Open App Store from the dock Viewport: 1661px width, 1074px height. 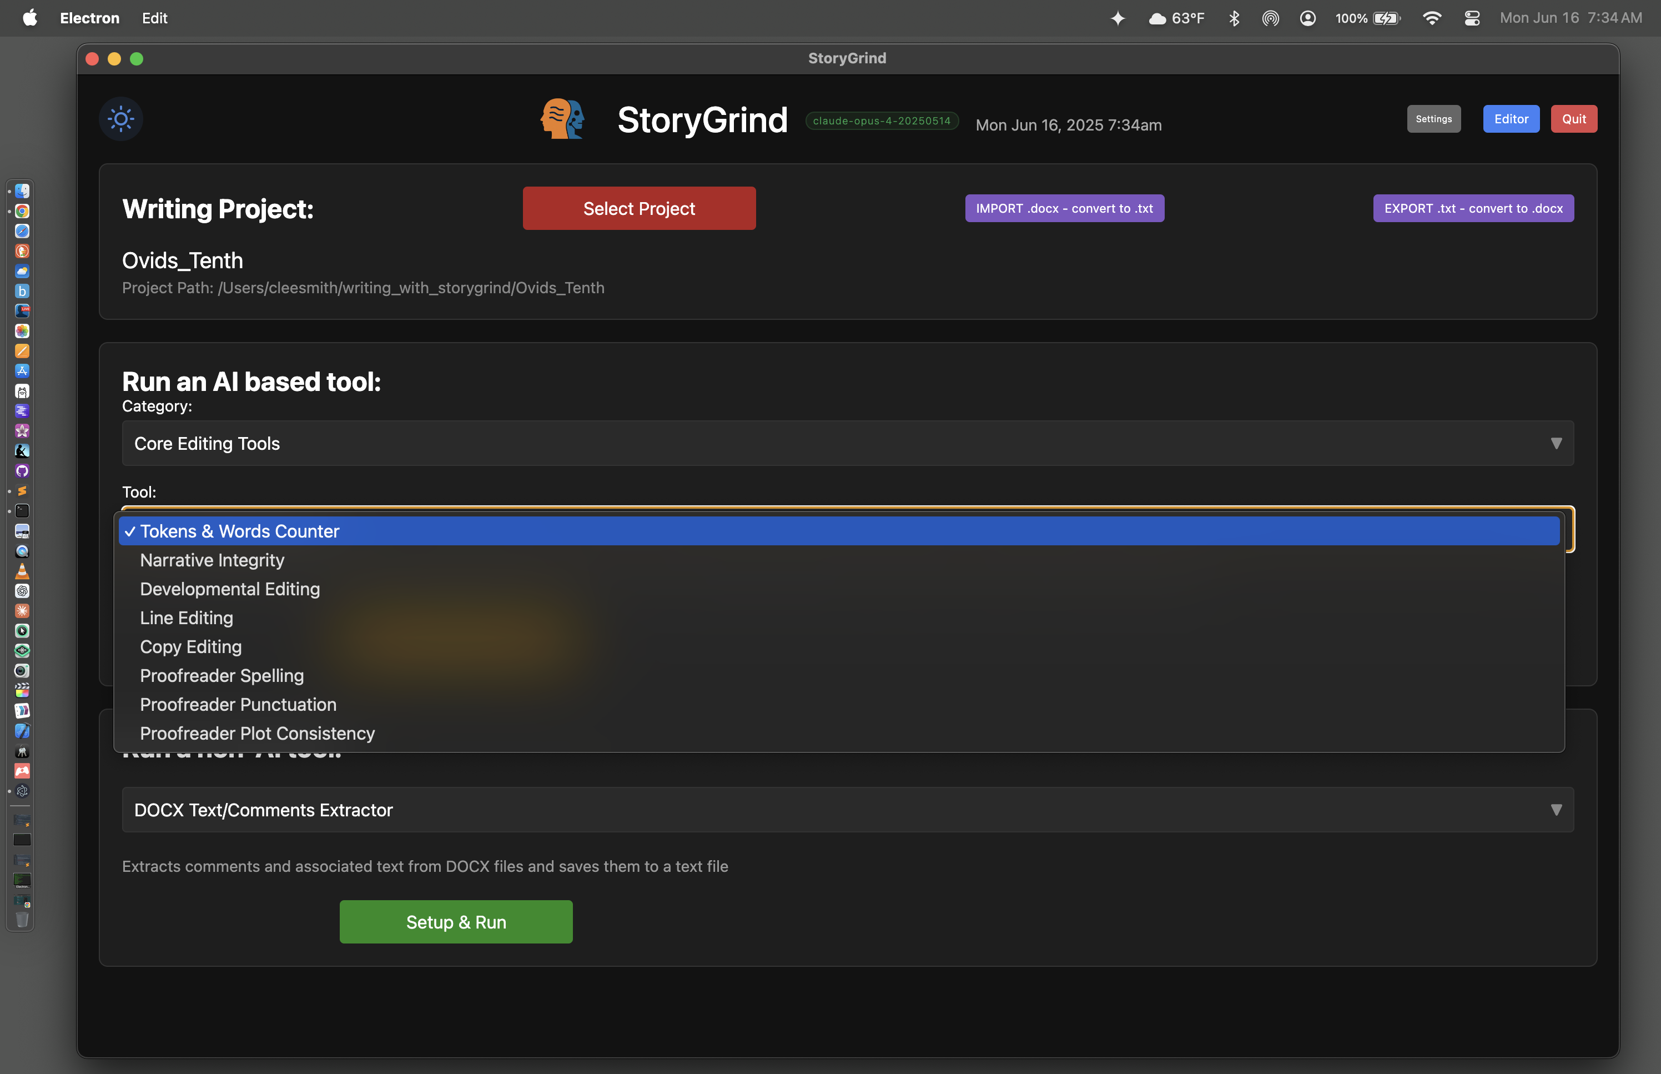22,371
